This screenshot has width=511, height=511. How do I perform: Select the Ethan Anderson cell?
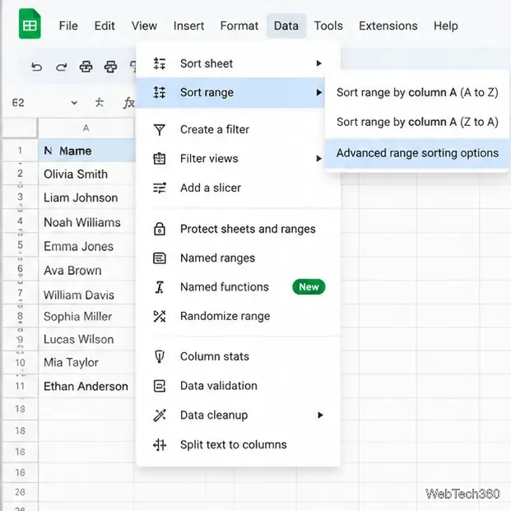tap(86, 387)
